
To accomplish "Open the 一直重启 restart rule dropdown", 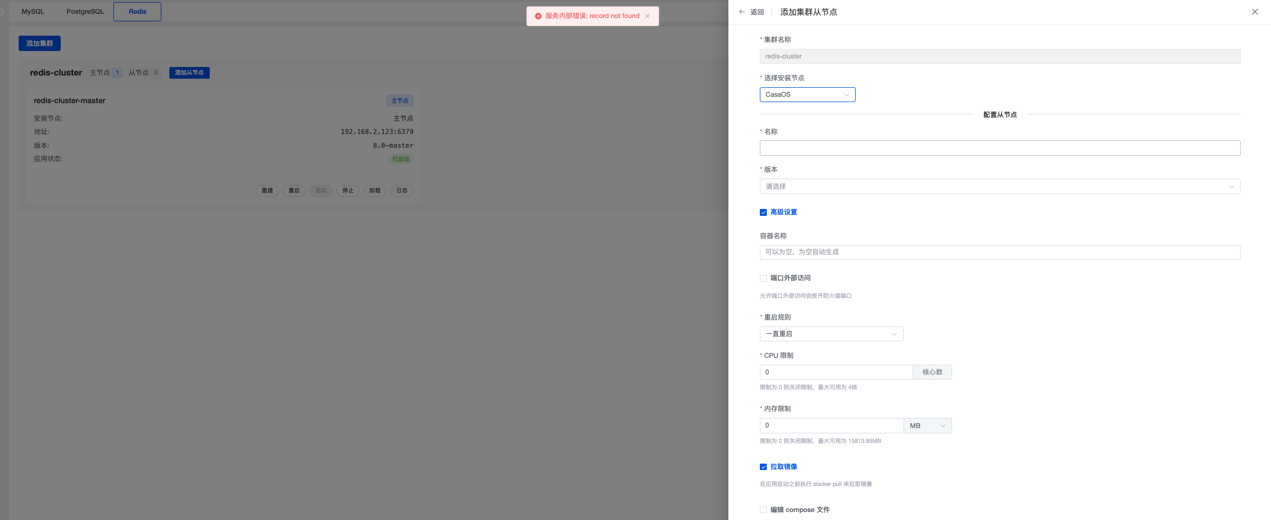I will click(831, 334).
